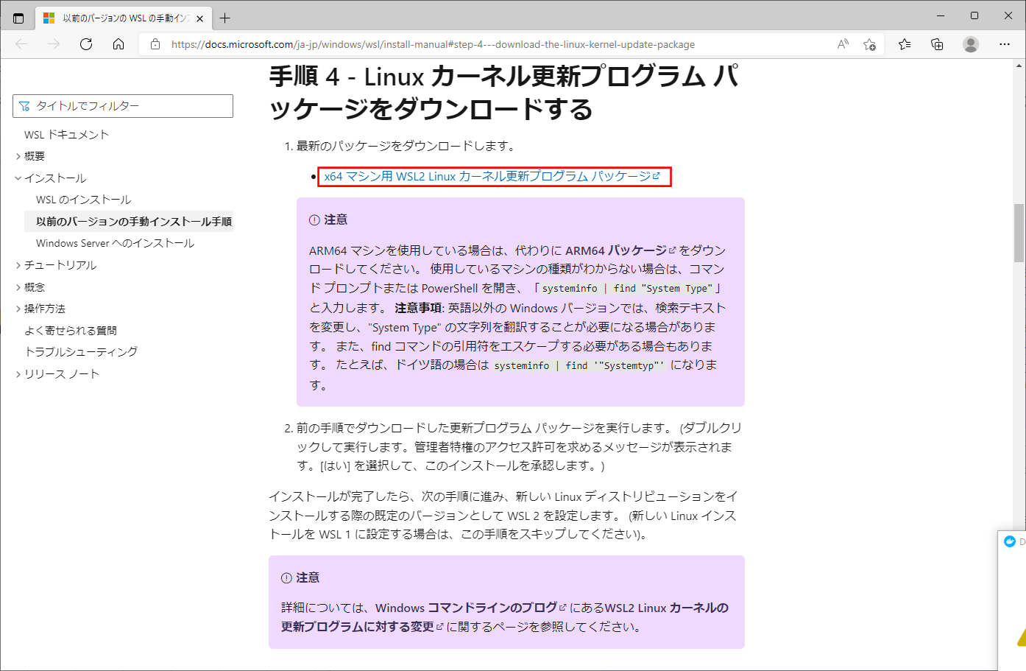Open よく寄せられる質問 page
Screen dimensions: 1026x671
click(x=71, y=331)
